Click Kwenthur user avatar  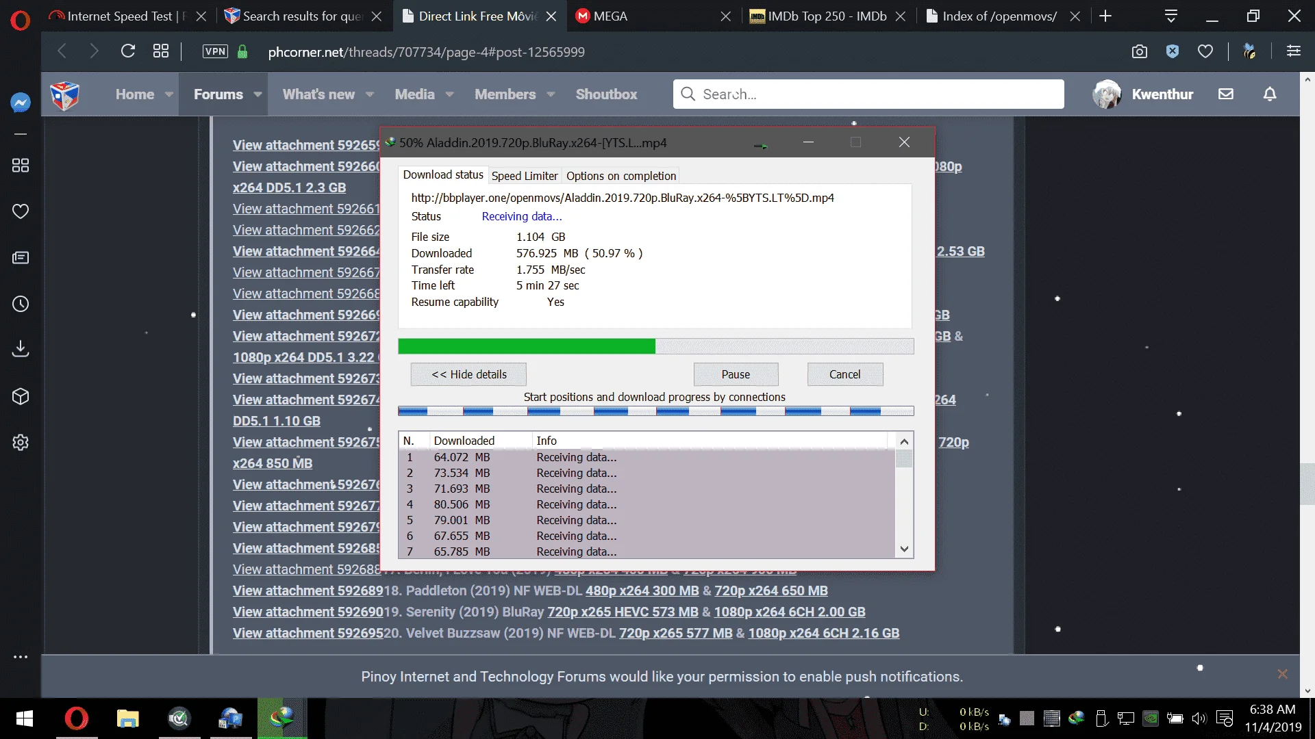[1107, 94]
